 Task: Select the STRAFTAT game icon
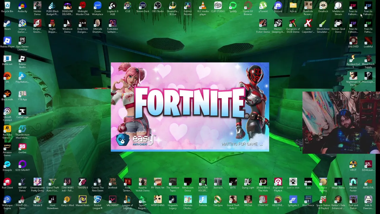click(263, 201)
